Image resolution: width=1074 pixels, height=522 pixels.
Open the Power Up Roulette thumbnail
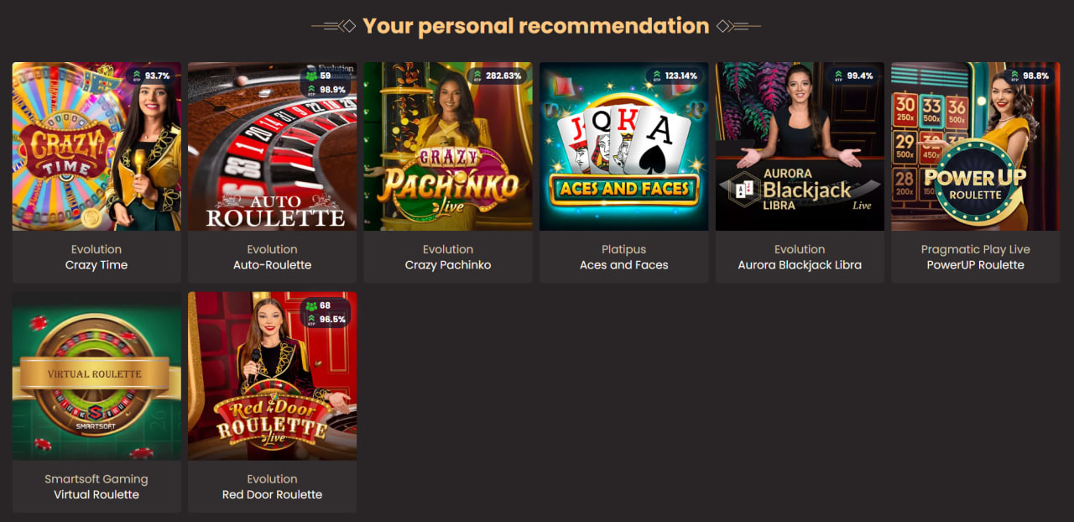click(x=975, y=146)
